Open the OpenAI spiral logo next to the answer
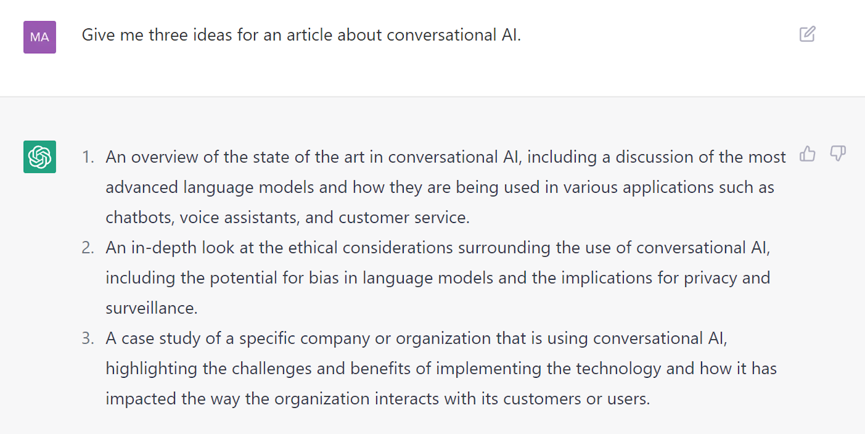865x434 pixels. (x=39, y=157)
